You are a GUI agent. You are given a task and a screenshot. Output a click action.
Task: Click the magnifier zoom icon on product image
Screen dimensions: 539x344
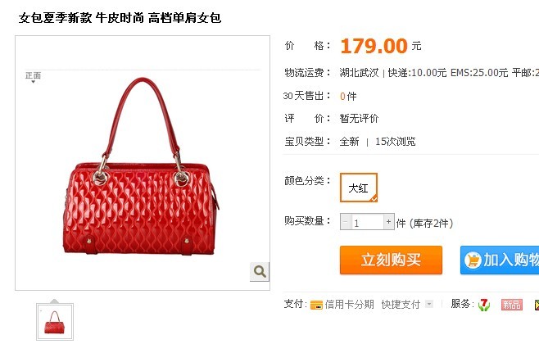tap(260, 271)
